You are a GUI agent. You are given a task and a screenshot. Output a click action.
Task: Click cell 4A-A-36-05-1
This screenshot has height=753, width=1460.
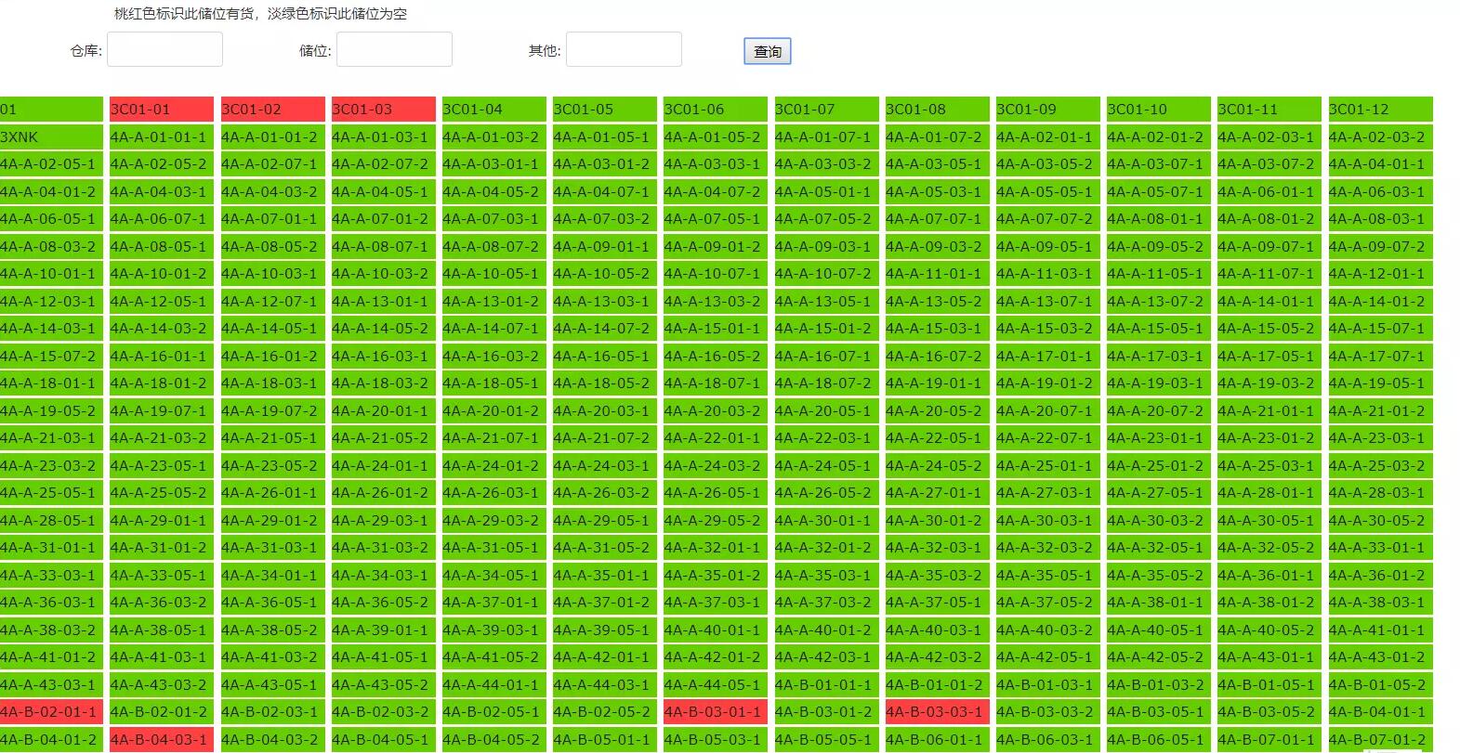[273, 603]
